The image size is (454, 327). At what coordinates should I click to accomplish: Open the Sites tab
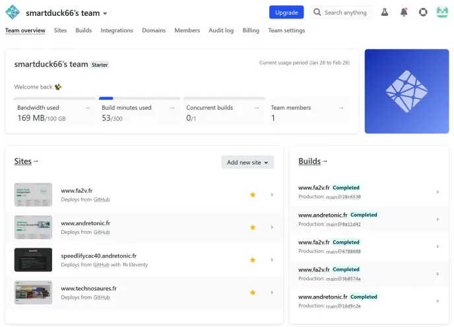pos(60,30)
